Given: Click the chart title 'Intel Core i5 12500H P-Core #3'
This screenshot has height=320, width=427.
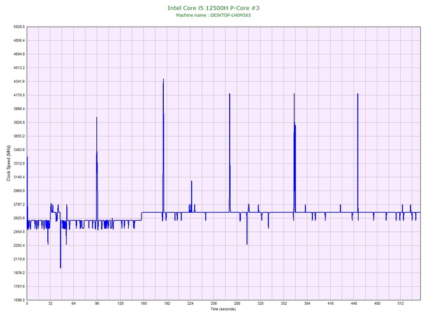Looking at the screenshot, I should [213, 8].
